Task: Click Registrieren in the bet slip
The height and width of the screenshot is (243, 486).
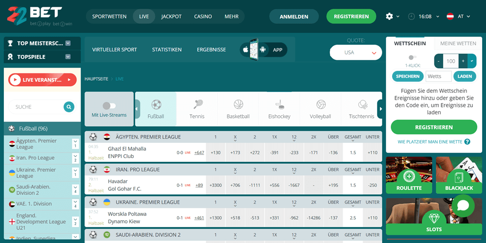Action: point(434,127)
